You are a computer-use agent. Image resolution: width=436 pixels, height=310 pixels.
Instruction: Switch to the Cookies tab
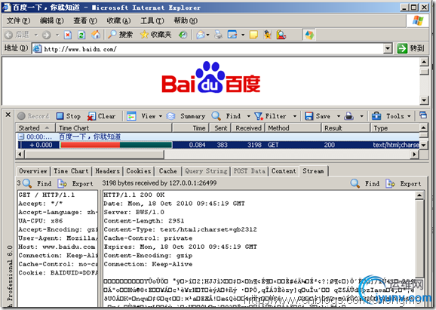(139, 171)
